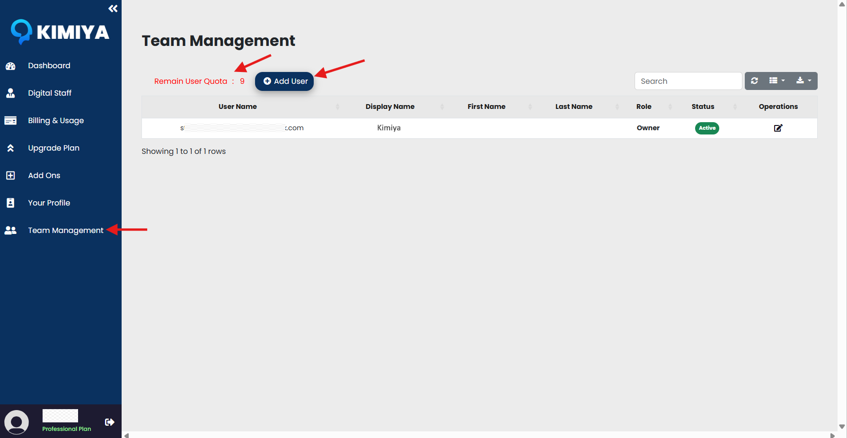This screenshot has width=847, height=438.
Task: Edit the Owner user row
Action: tap(778, 128)
